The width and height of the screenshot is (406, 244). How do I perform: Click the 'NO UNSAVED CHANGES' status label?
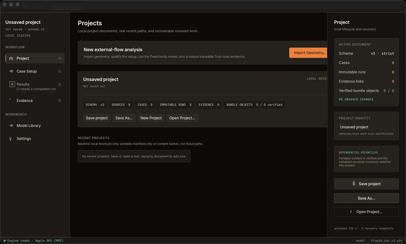click(x=356, y=99)
